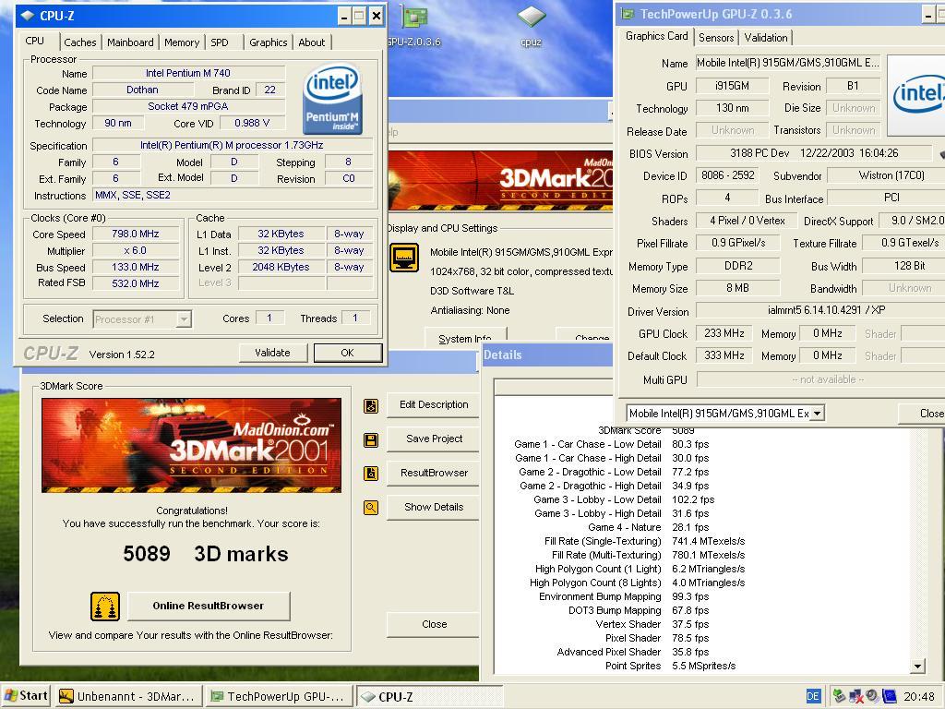Click the CPU-Z taskbar button
The image size is (945, 709).
click(428, 696)
